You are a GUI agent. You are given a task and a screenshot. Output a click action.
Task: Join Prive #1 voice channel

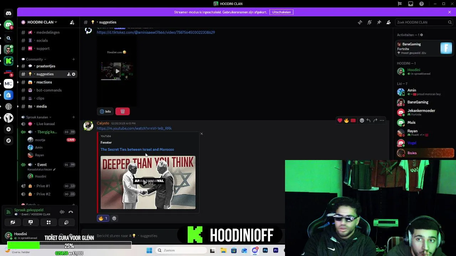[48, 186]
